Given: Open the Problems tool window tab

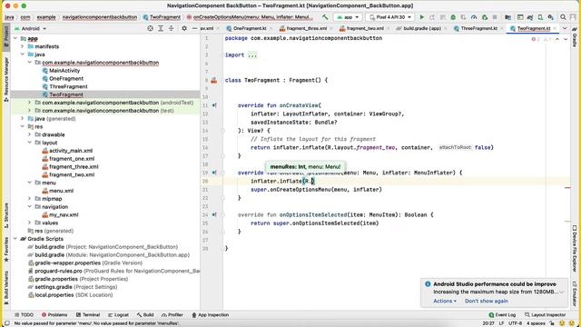Looking at the screenshot, I should pyautogui.click(x=54, y=315).
